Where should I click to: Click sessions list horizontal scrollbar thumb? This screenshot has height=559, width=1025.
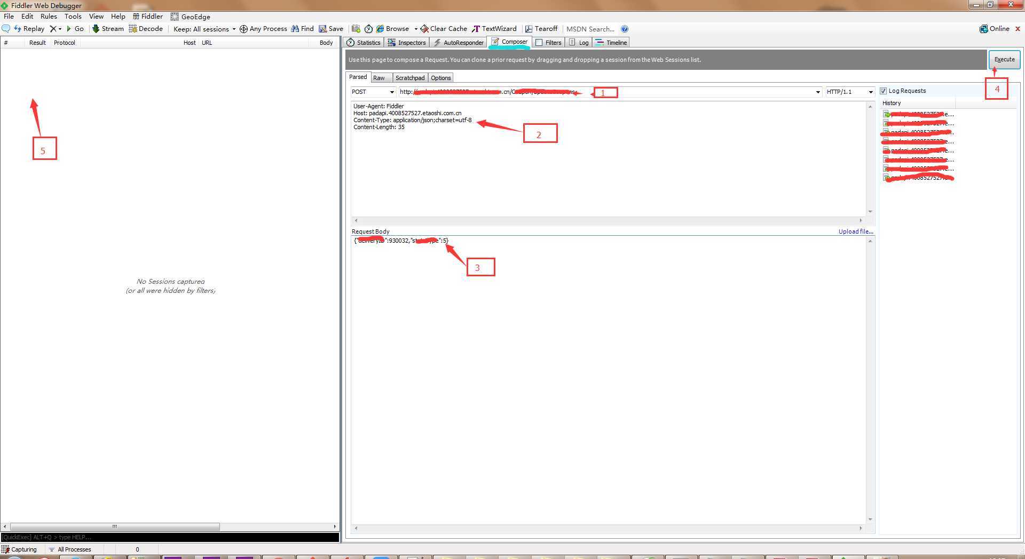(x=115, y=526)
